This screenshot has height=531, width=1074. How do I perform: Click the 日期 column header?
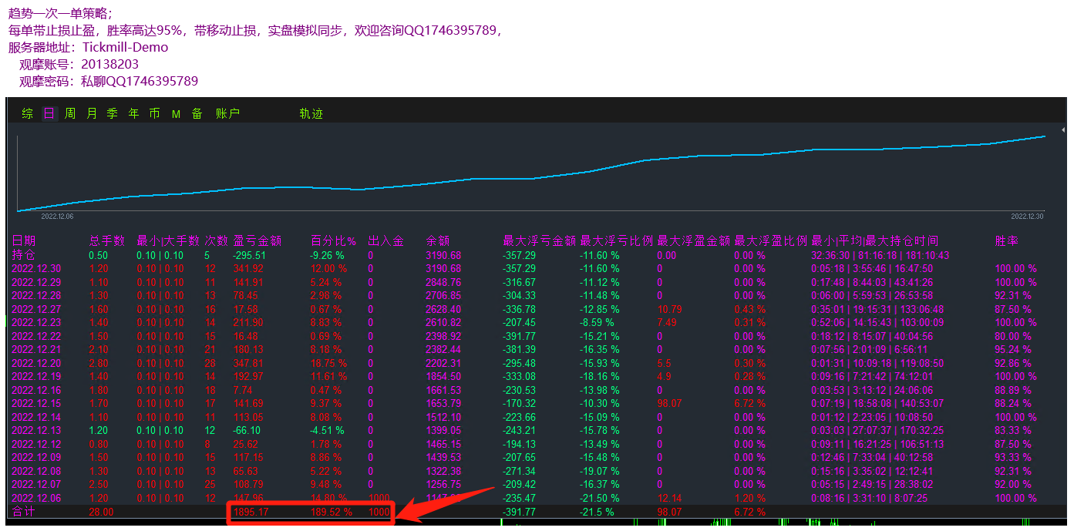[x=24, y=241]
